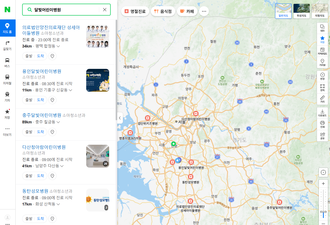Click the results list scrollbar

click(116, 70)
